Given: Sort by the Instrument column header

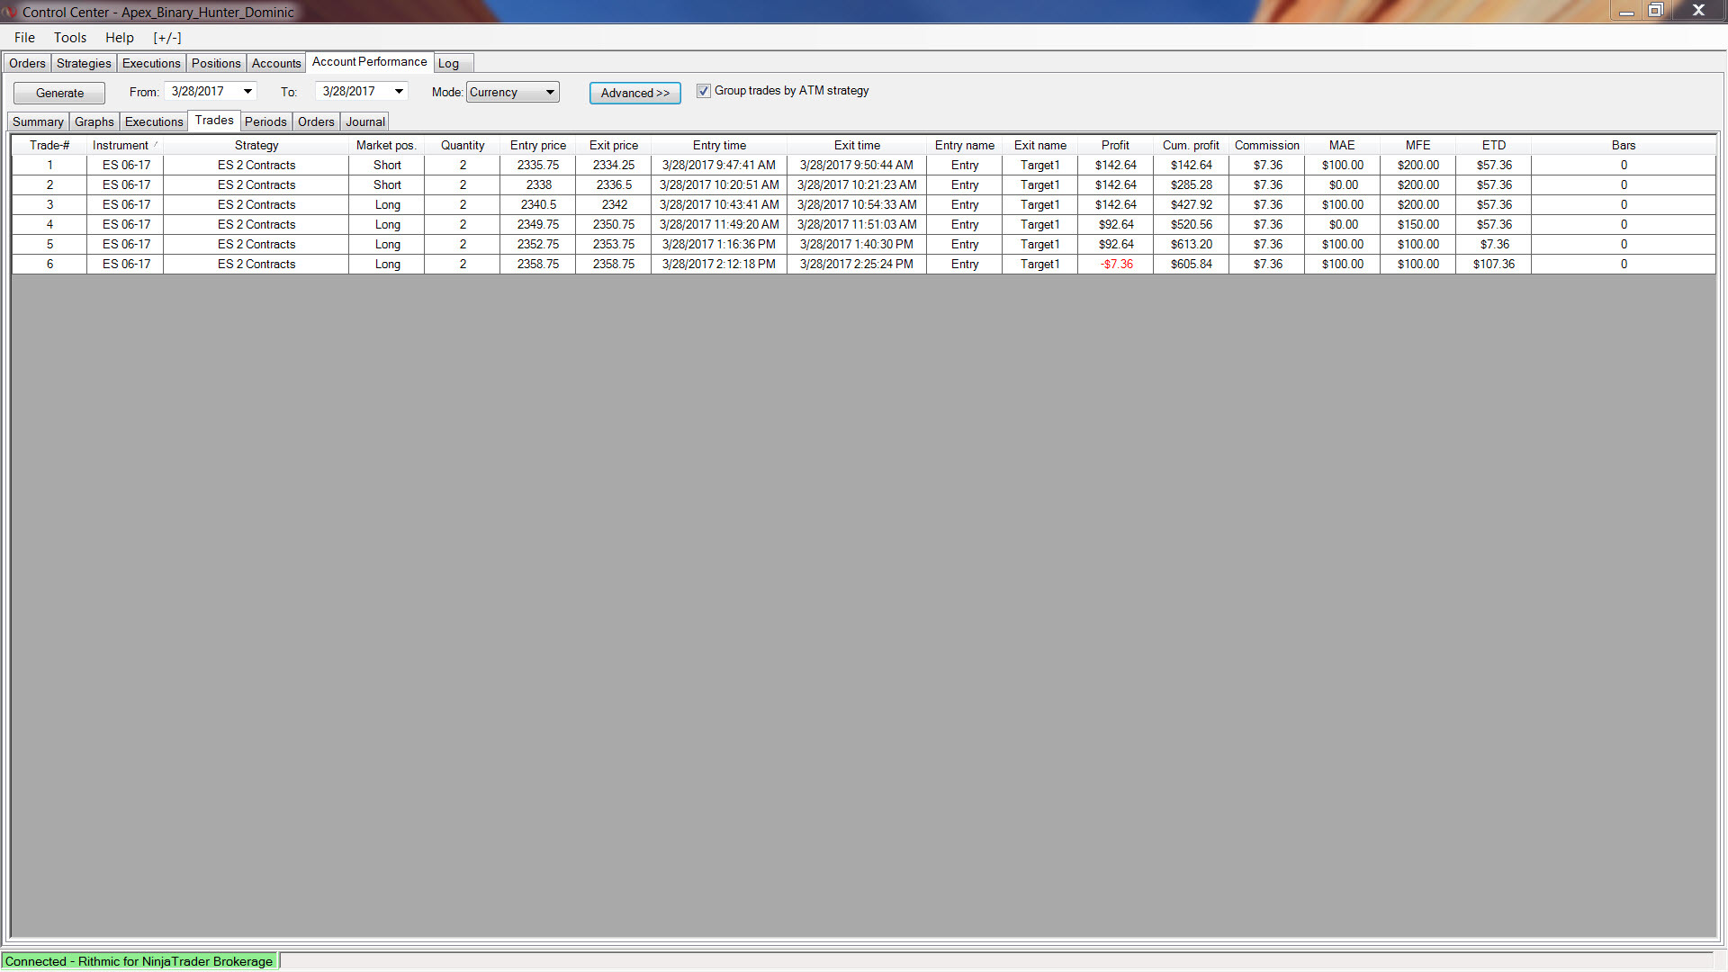Looking at the screenshot, I should (121, 145).
